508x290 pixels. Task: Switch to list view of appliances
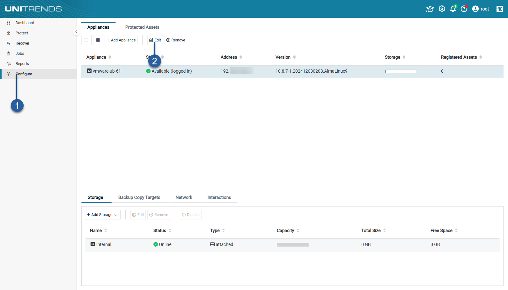pyautogui.click(x=86, y=40)
